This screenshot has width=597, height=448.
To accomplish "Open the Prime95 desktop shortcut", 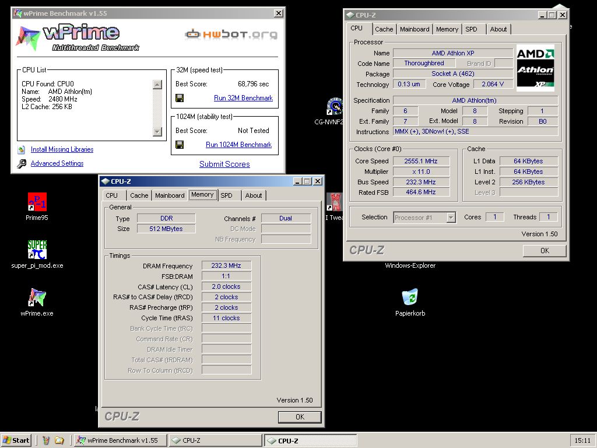I will pos(37,202).
